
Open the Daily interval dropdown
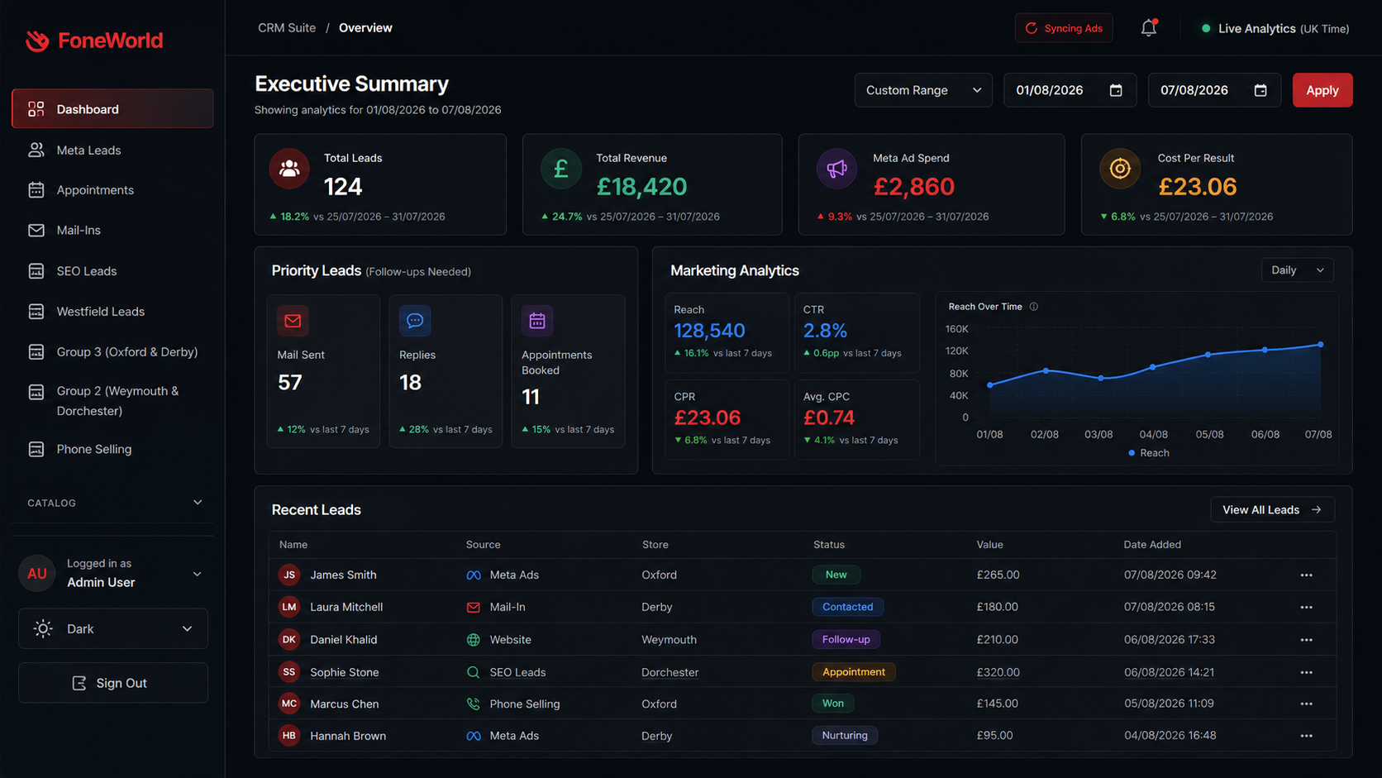pyautogui.click(x=1298, y=270)
